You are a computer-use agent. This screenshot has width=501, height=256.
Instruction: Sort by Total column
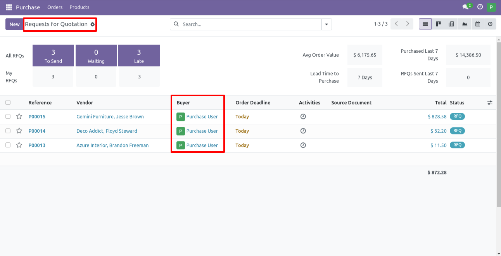(x=441, y=103)
